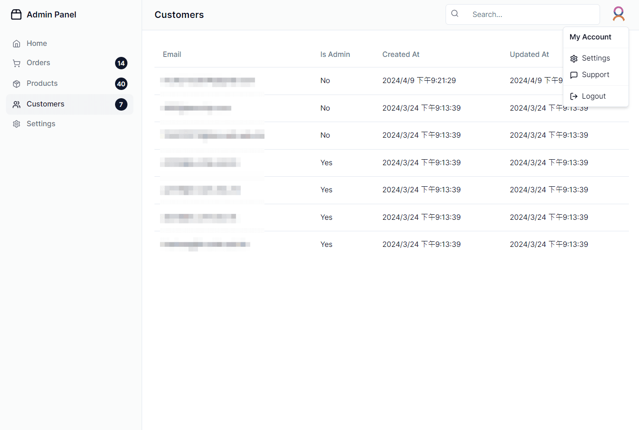The image size is (639, 430).
Task: Click the Customers people icon in sidebar
Action: (x=17, y=105)
